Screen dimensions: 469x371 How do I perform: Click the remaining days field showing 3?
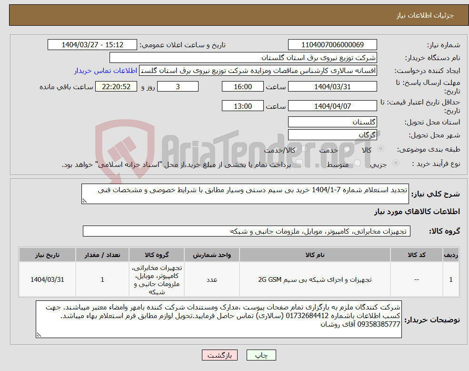pos(178,87)
